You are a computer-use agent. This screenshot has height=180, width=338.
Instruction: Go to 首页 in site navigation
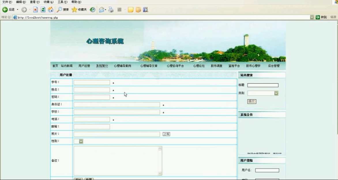pyautogui.click(x=55, y=66)
